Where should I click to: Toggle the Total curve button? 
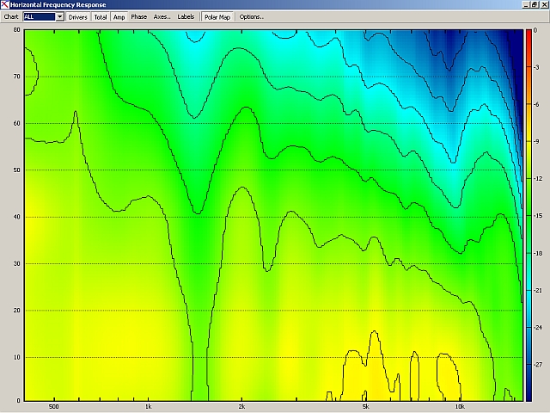click(x=101, y=17)
